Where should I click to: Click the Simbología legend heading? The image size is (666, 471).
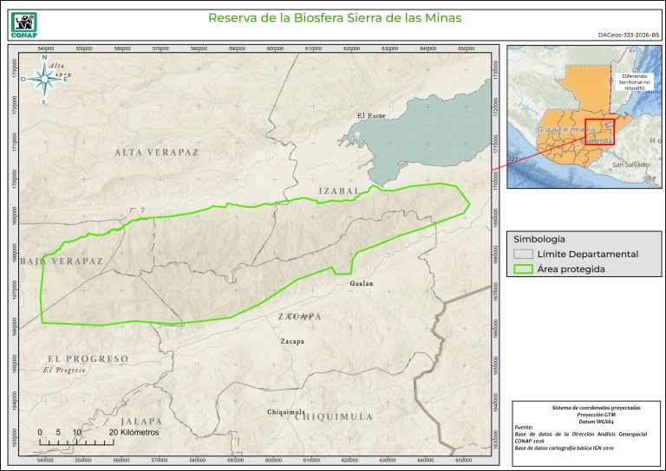[539, 238]
